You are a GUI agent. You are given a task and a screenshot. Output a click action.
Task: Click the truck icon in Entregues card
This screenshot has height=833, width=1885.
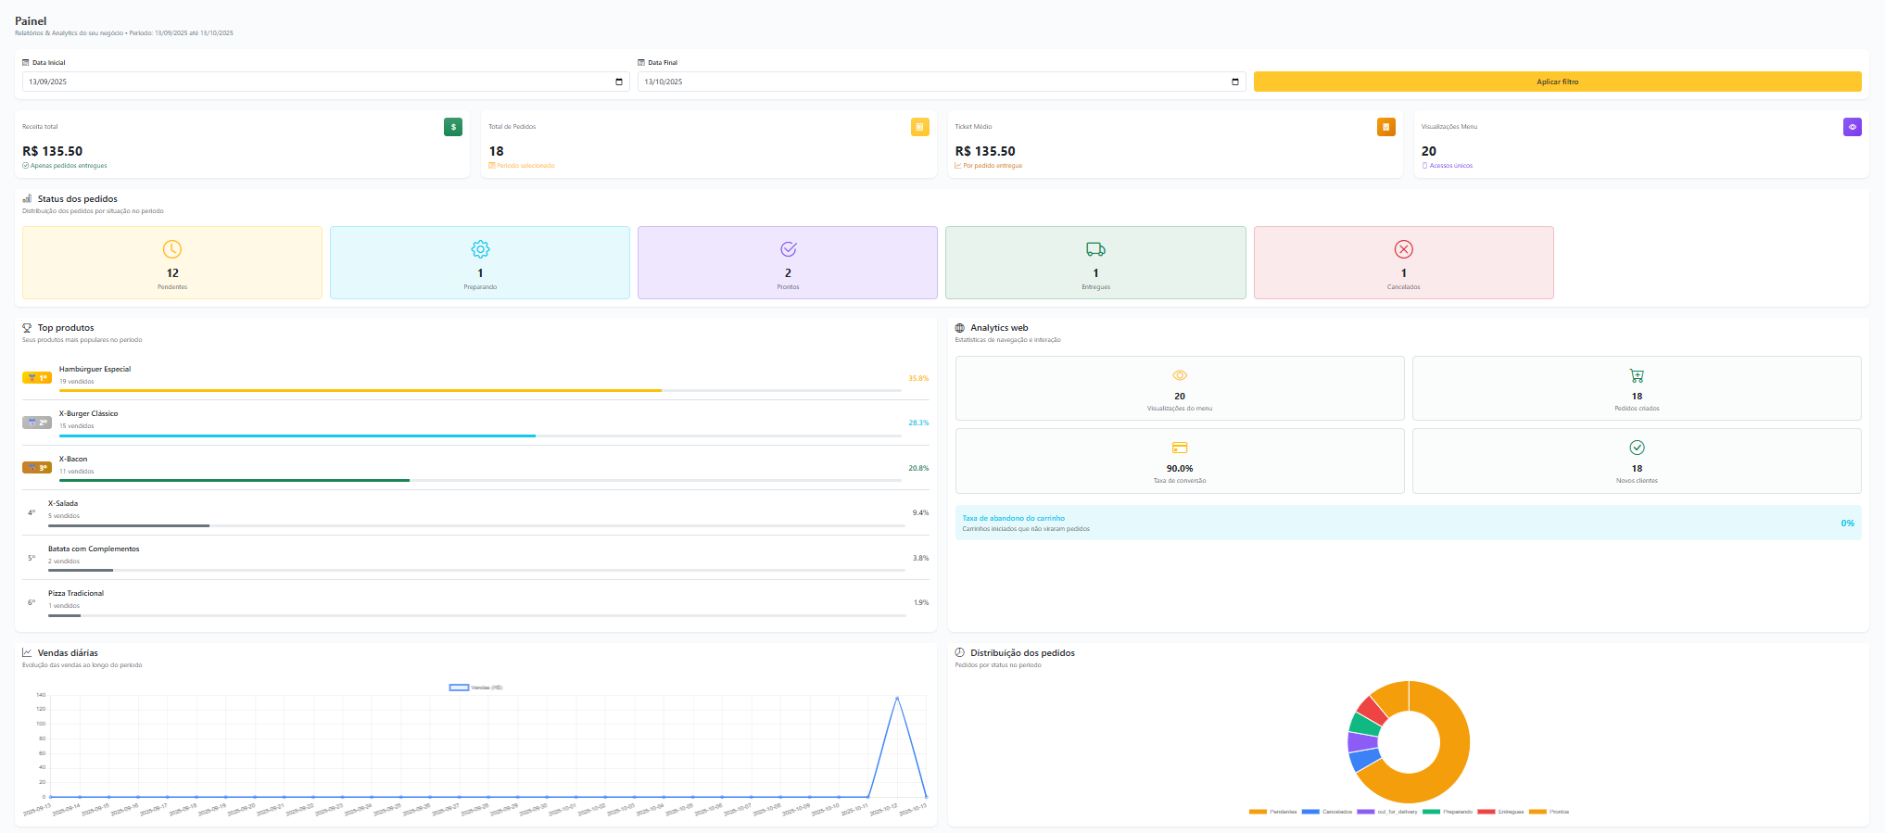click(1095, 249)
